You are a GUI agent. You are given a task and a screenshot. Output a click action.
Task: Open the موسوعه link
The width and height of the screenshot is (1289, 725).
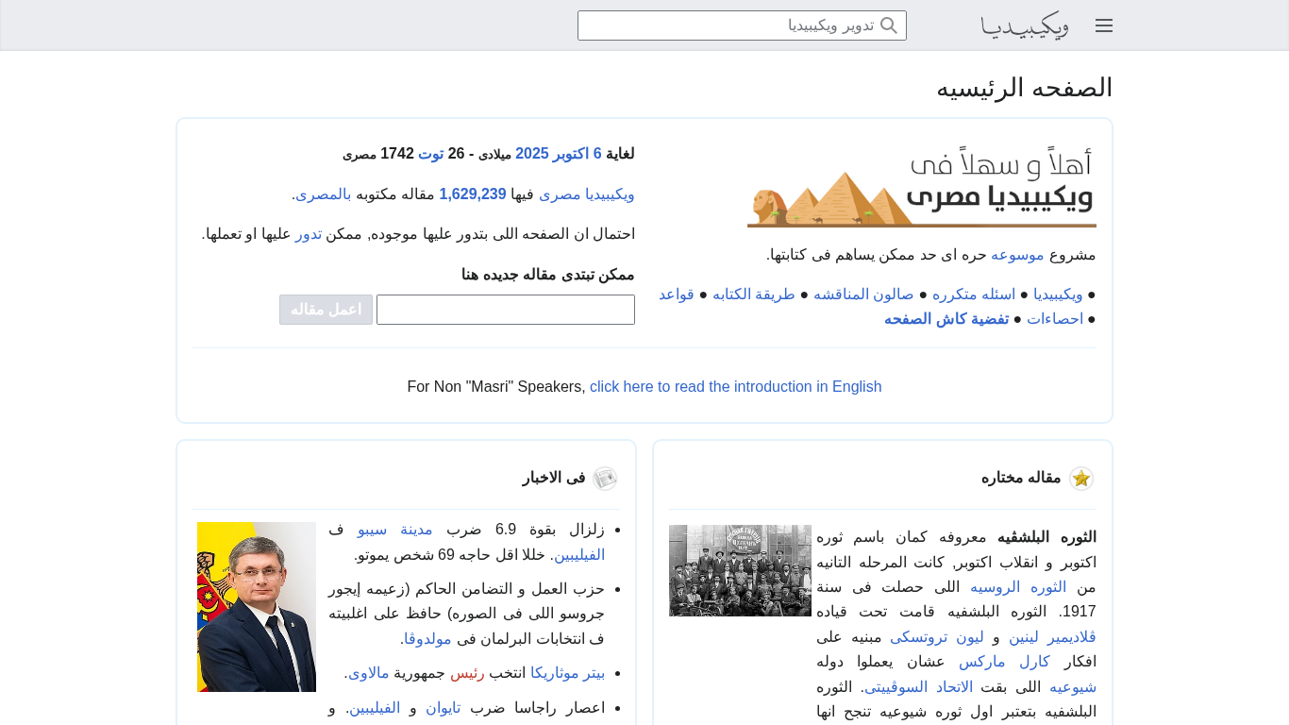click(x=1017, y=255)
